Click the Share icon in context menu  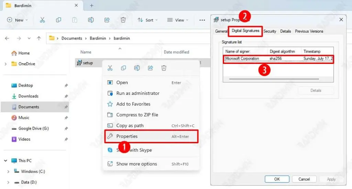click(x=150, y=68)
